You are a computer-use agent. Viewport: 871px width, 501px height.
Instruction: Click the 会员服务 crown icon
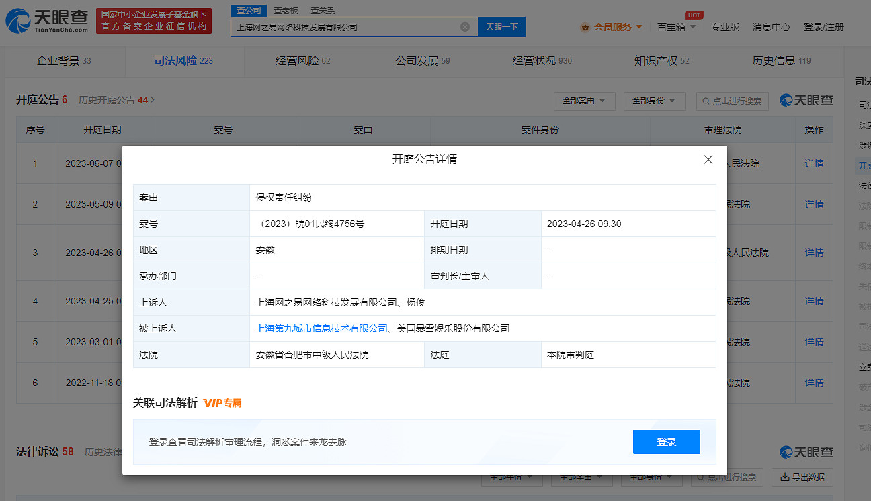pos(585,27)
